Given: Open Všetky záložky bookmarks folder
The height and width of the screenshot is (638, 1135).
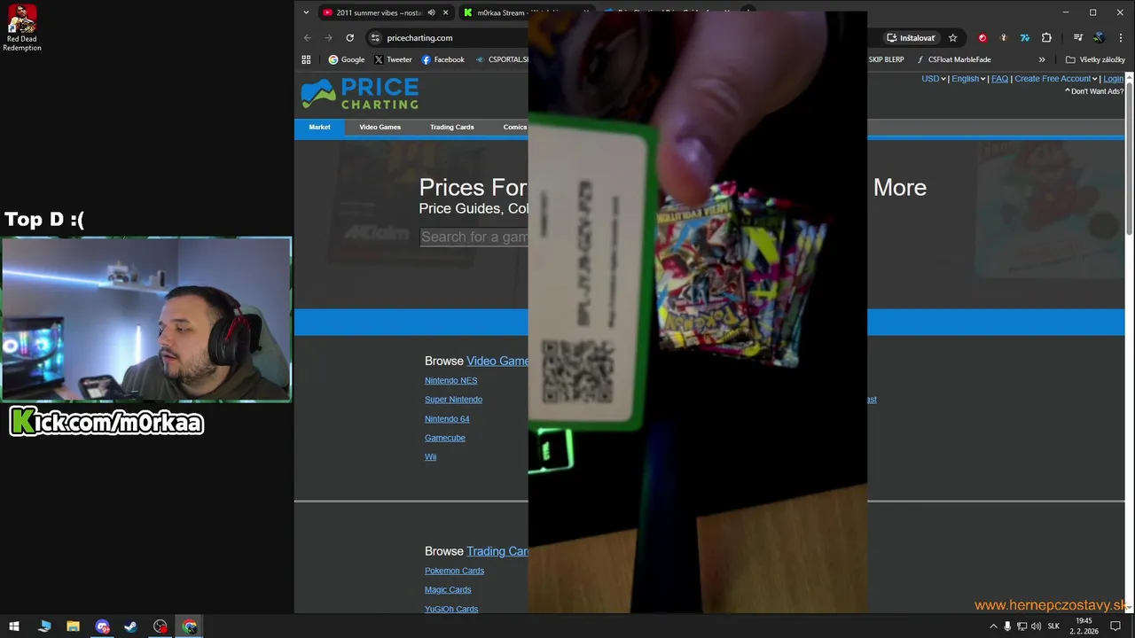Looking at the screenshot, I should click(1095, 59).
